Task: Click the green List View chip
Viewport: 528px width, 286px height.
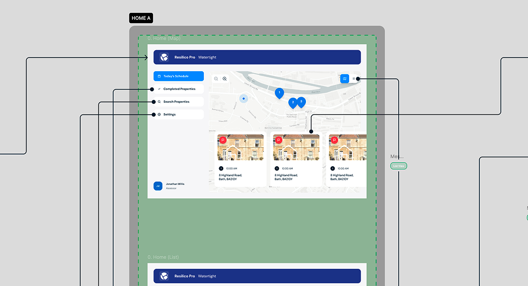Action: (399, 166)
